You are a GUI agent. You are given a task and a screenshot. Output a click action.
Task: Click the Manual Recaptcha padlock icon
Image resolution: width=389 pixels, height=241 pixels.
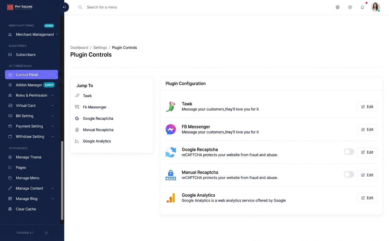[x=170, y=175]
